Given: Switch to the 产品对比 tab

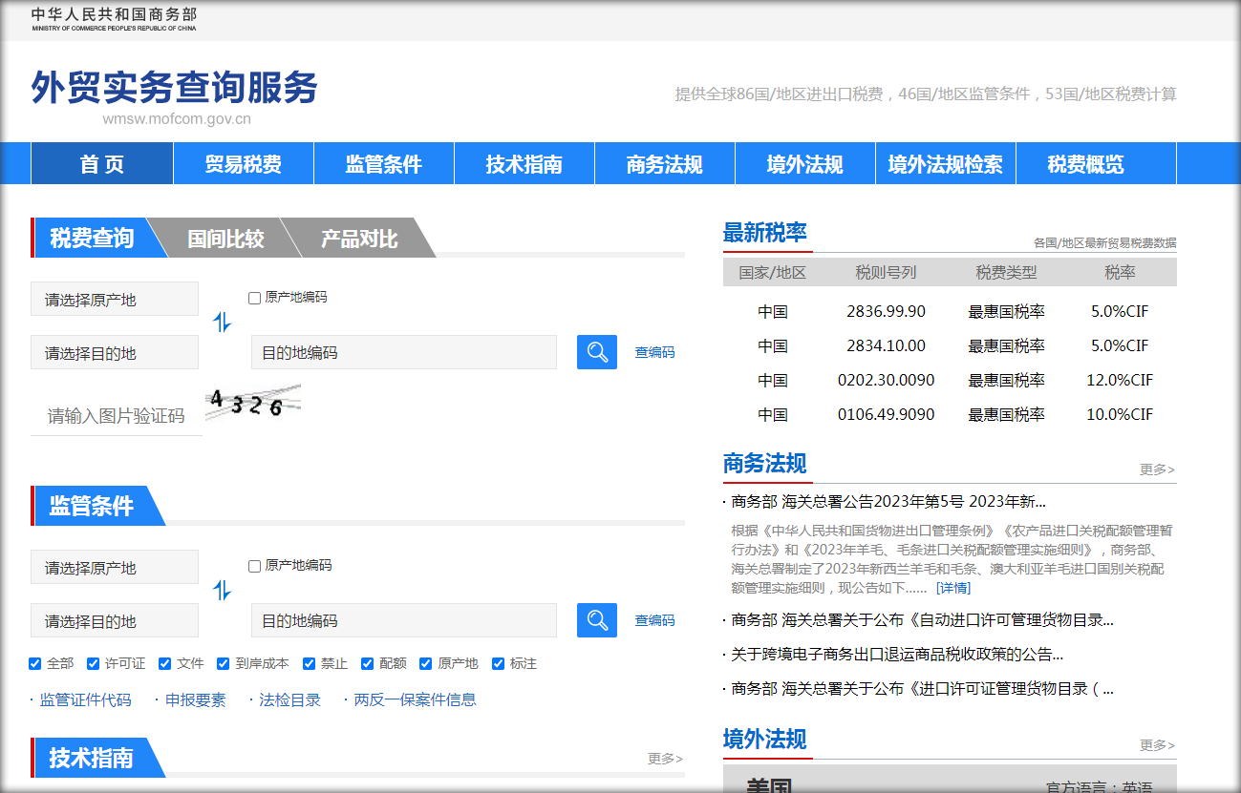Looking at the screenshot, I should (359, 238).
